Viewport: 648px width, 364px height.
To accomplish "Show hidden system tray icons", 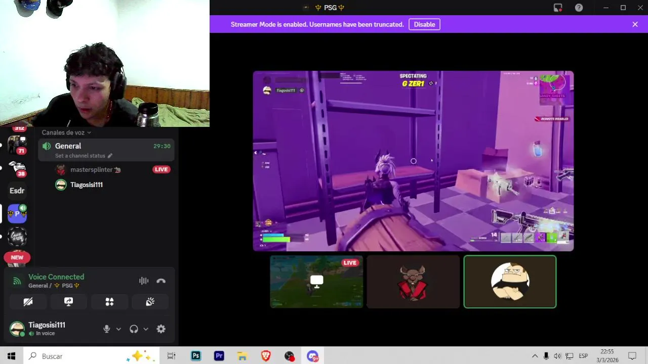I will click(535, 356).
